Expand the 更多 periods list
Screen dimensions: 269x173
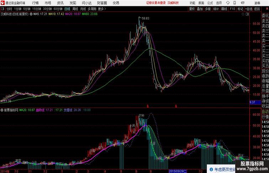102,9
